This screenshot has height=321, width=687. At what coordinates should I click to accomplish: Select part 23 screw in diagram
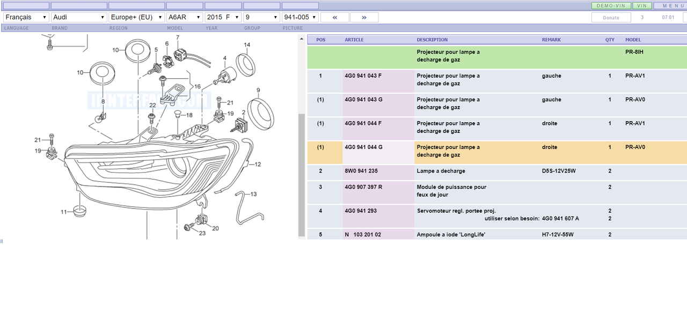(x=189, y=227)
